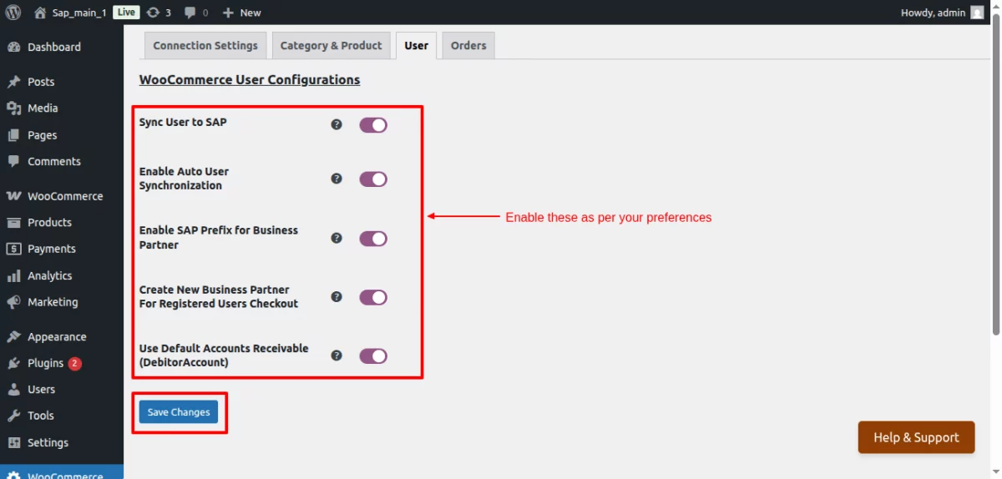Viewport: 1002px width, 479px height.
Task: Click the Settings sliders icon in sidebar
Action: point(13,443)
